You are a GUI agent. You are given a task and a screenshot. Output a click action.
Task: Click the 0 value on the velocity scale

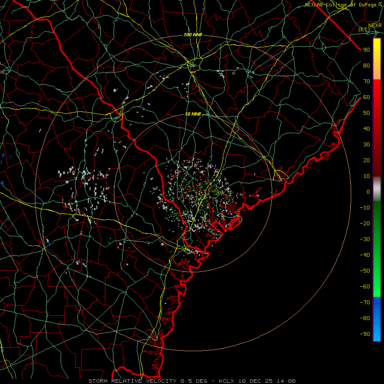(368, 192)
